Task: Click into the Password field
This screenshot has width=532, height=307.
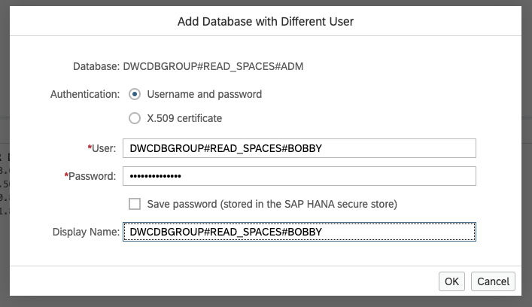Action: (x=299, y=176)
